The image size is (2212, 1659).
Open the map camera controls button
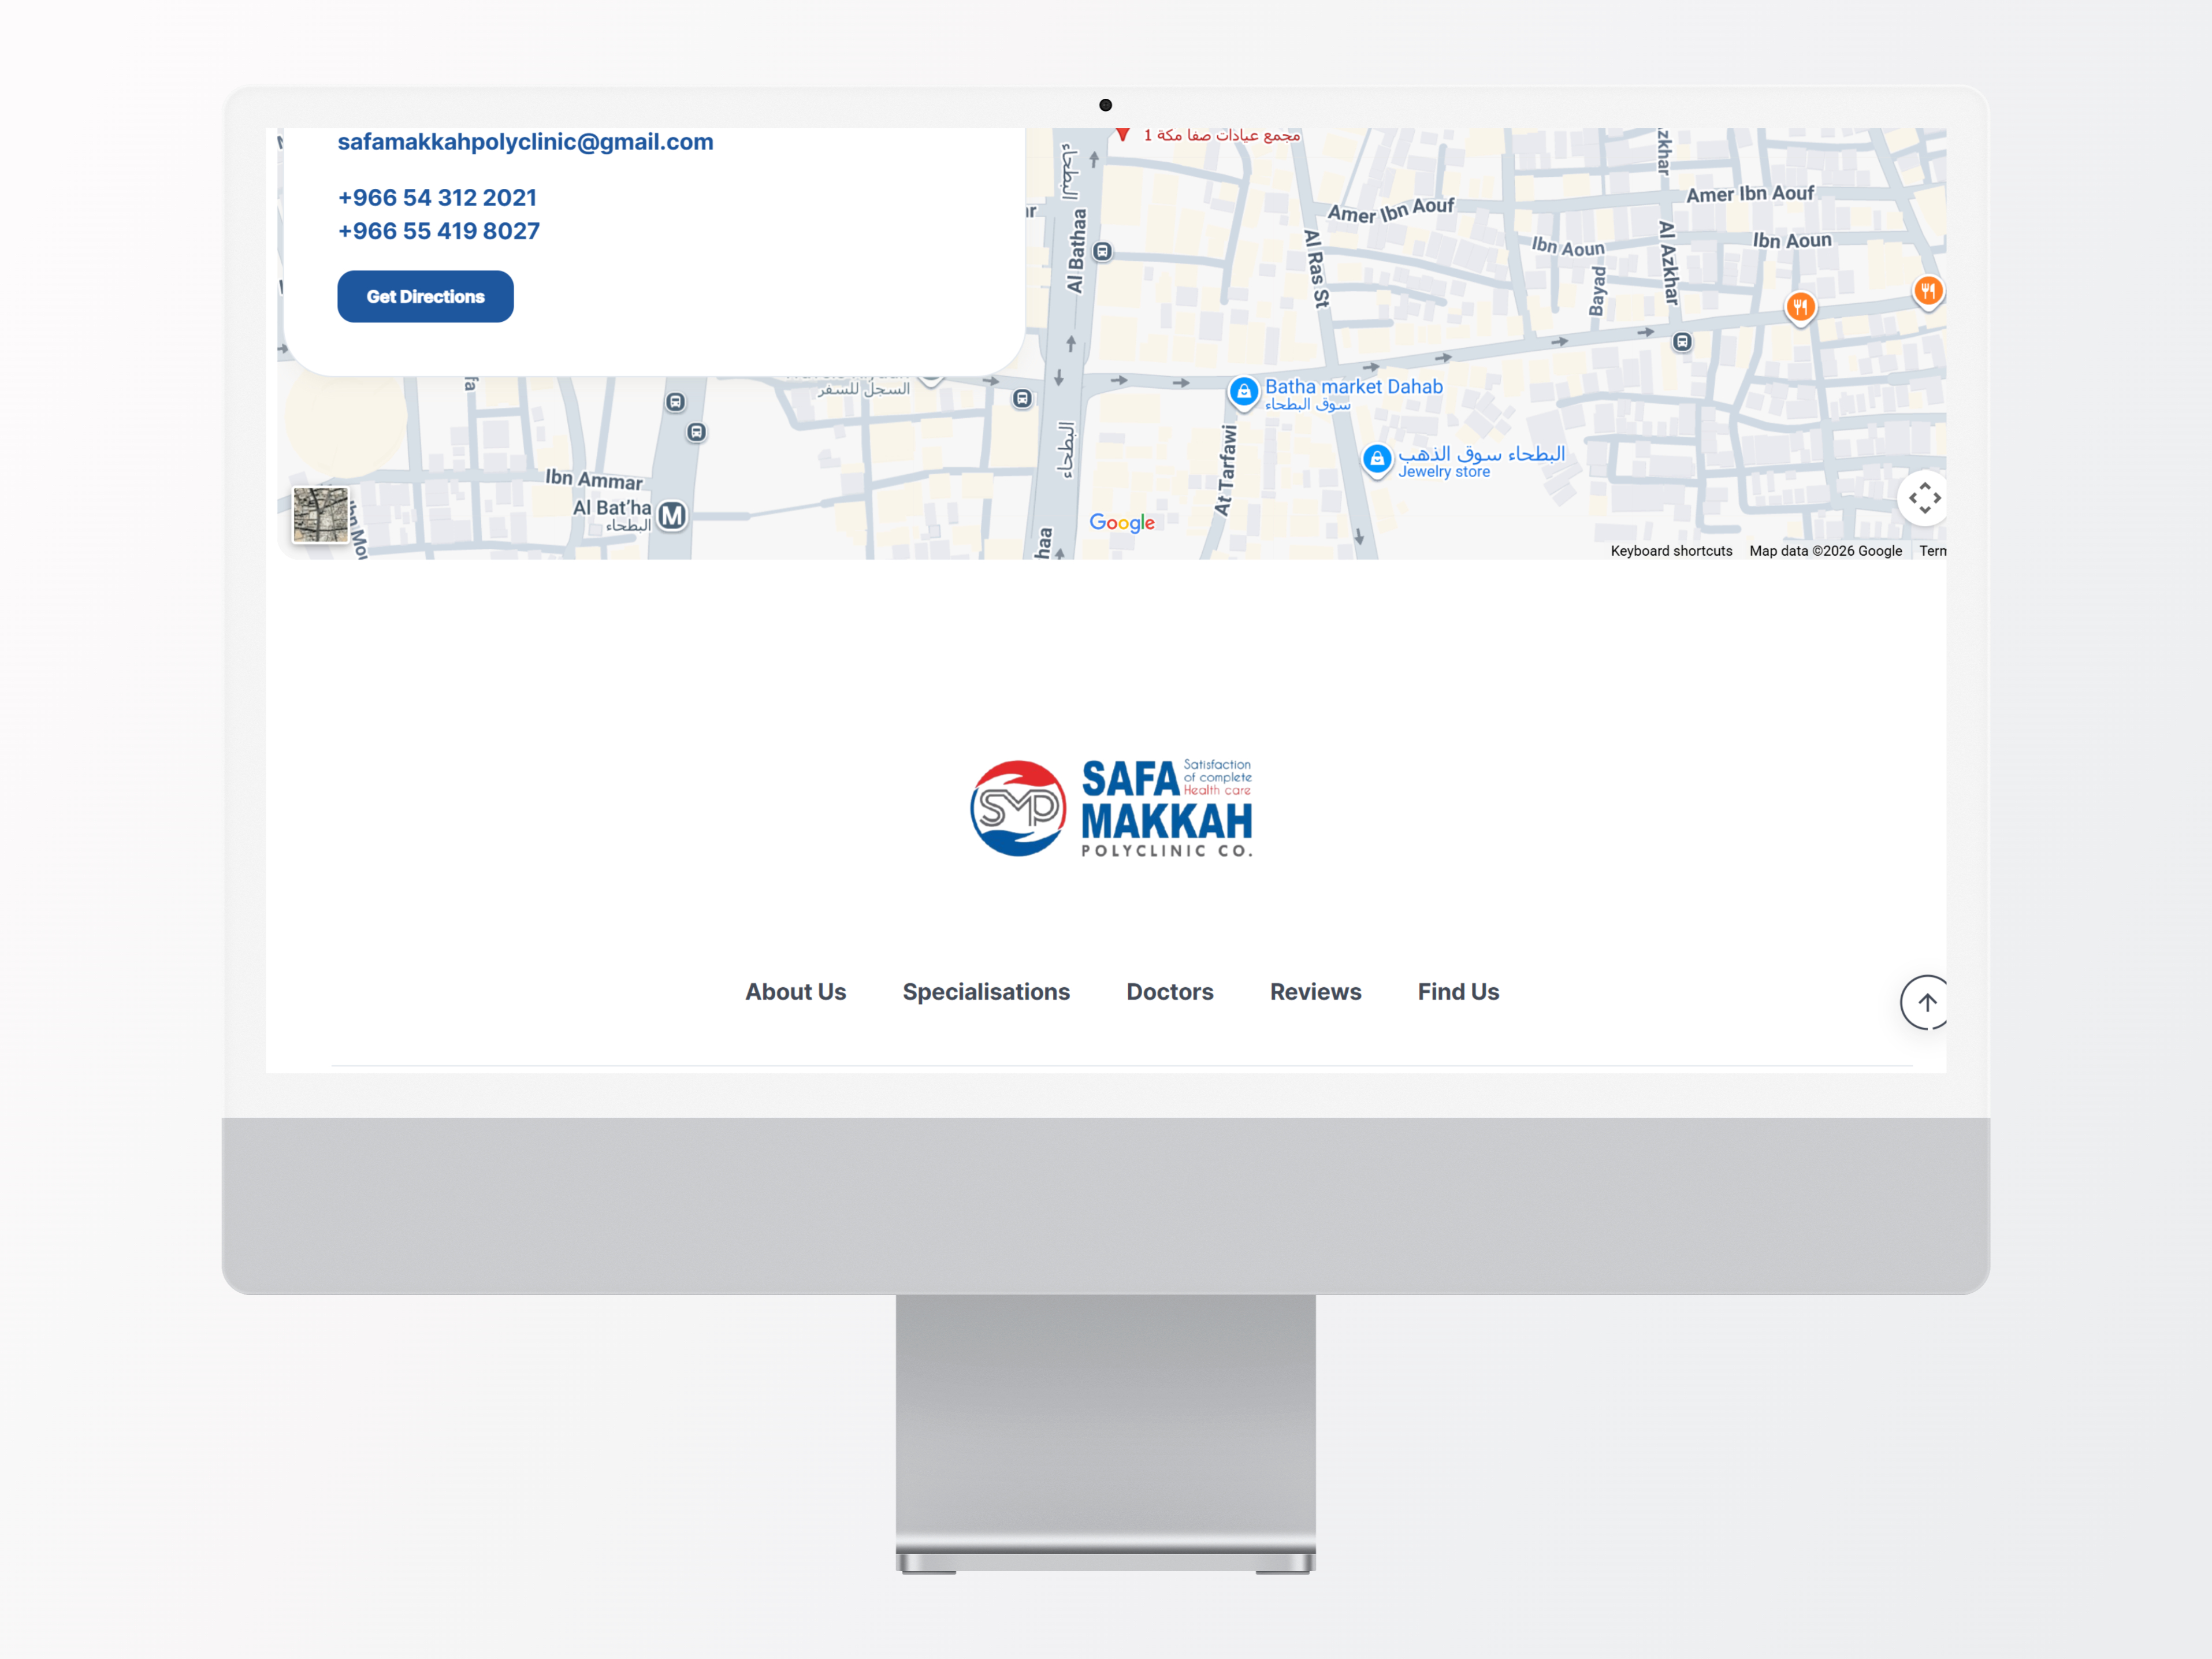click(1923, 497)
